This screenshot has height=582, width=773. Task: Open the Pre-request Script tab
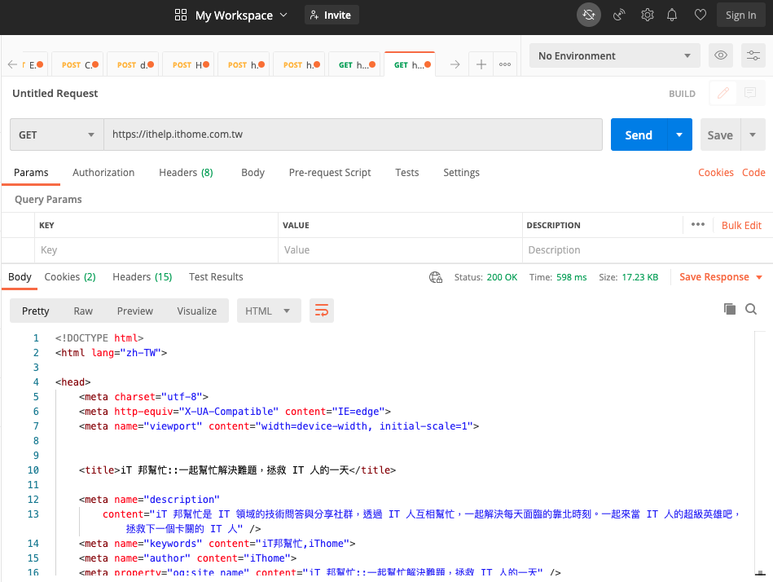(x=330, y=173)
